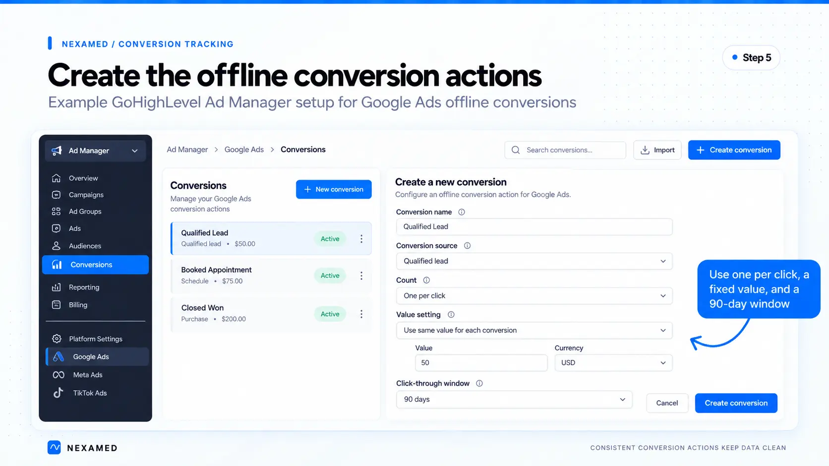829x466 pixels.
Task: Select the Closed Won conversion row
Action: coord(271,314)
